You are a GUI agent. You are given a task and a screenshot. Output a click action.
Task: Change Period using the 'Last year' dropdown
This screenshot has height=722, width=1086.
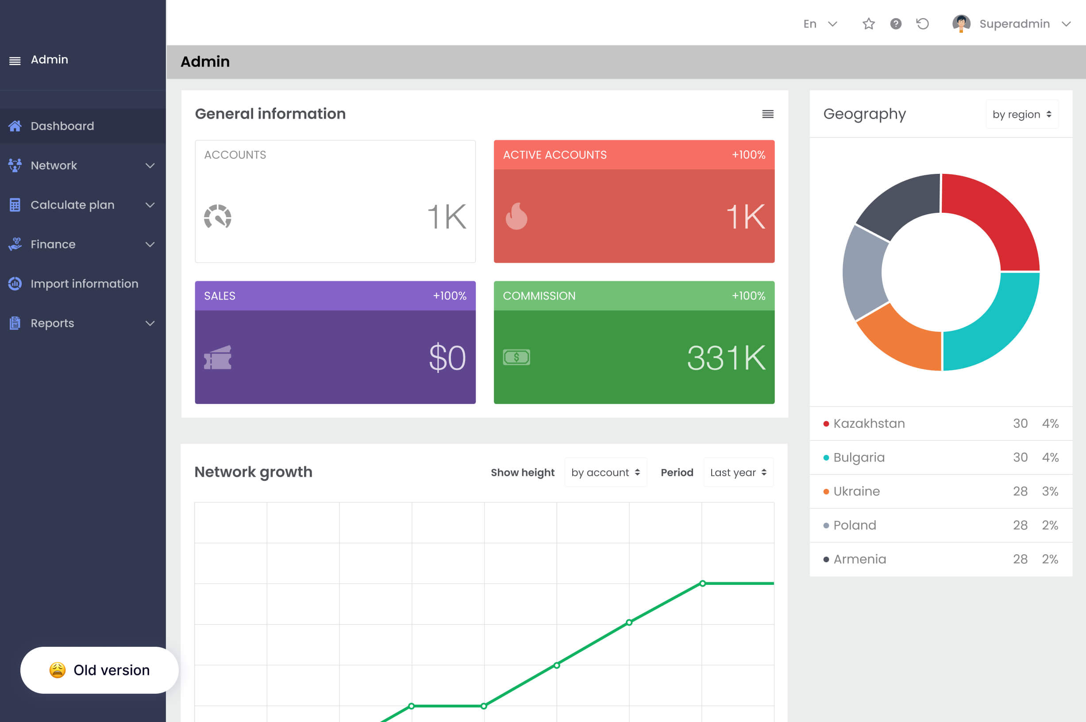tap(738, 472)
